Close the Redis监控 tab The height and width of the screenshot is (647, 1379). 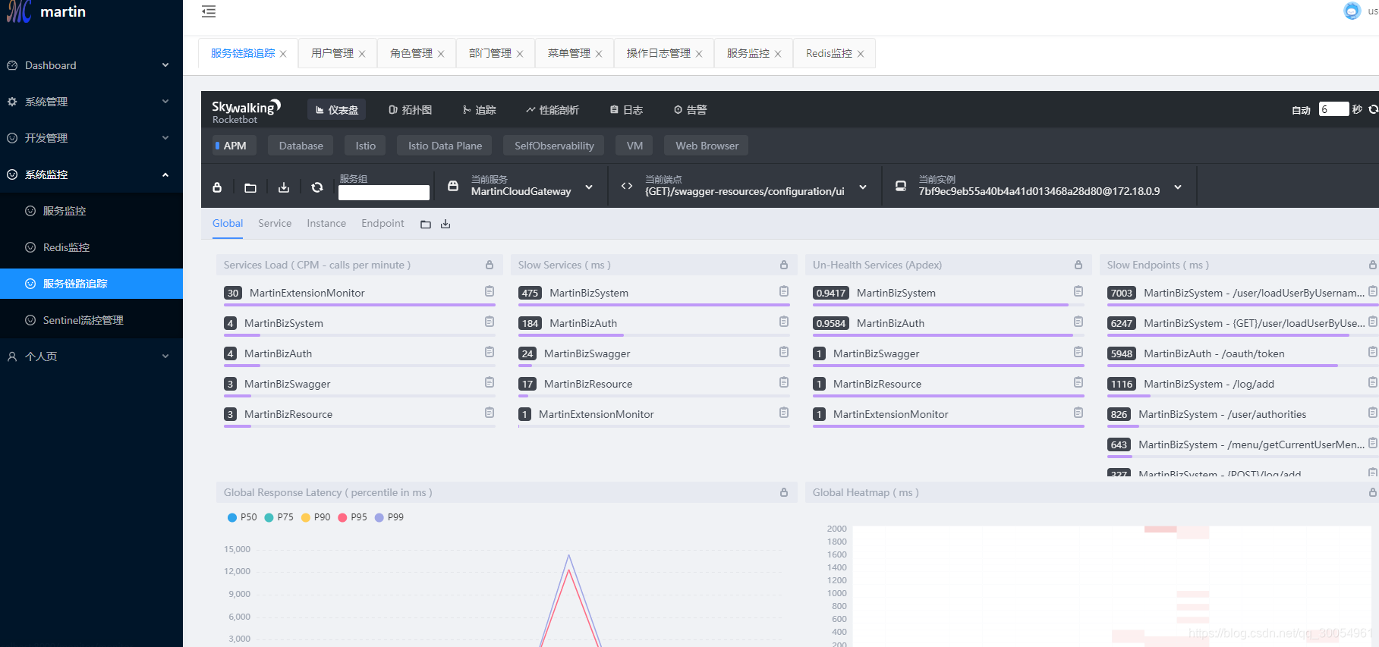click(x=861, y=54)
